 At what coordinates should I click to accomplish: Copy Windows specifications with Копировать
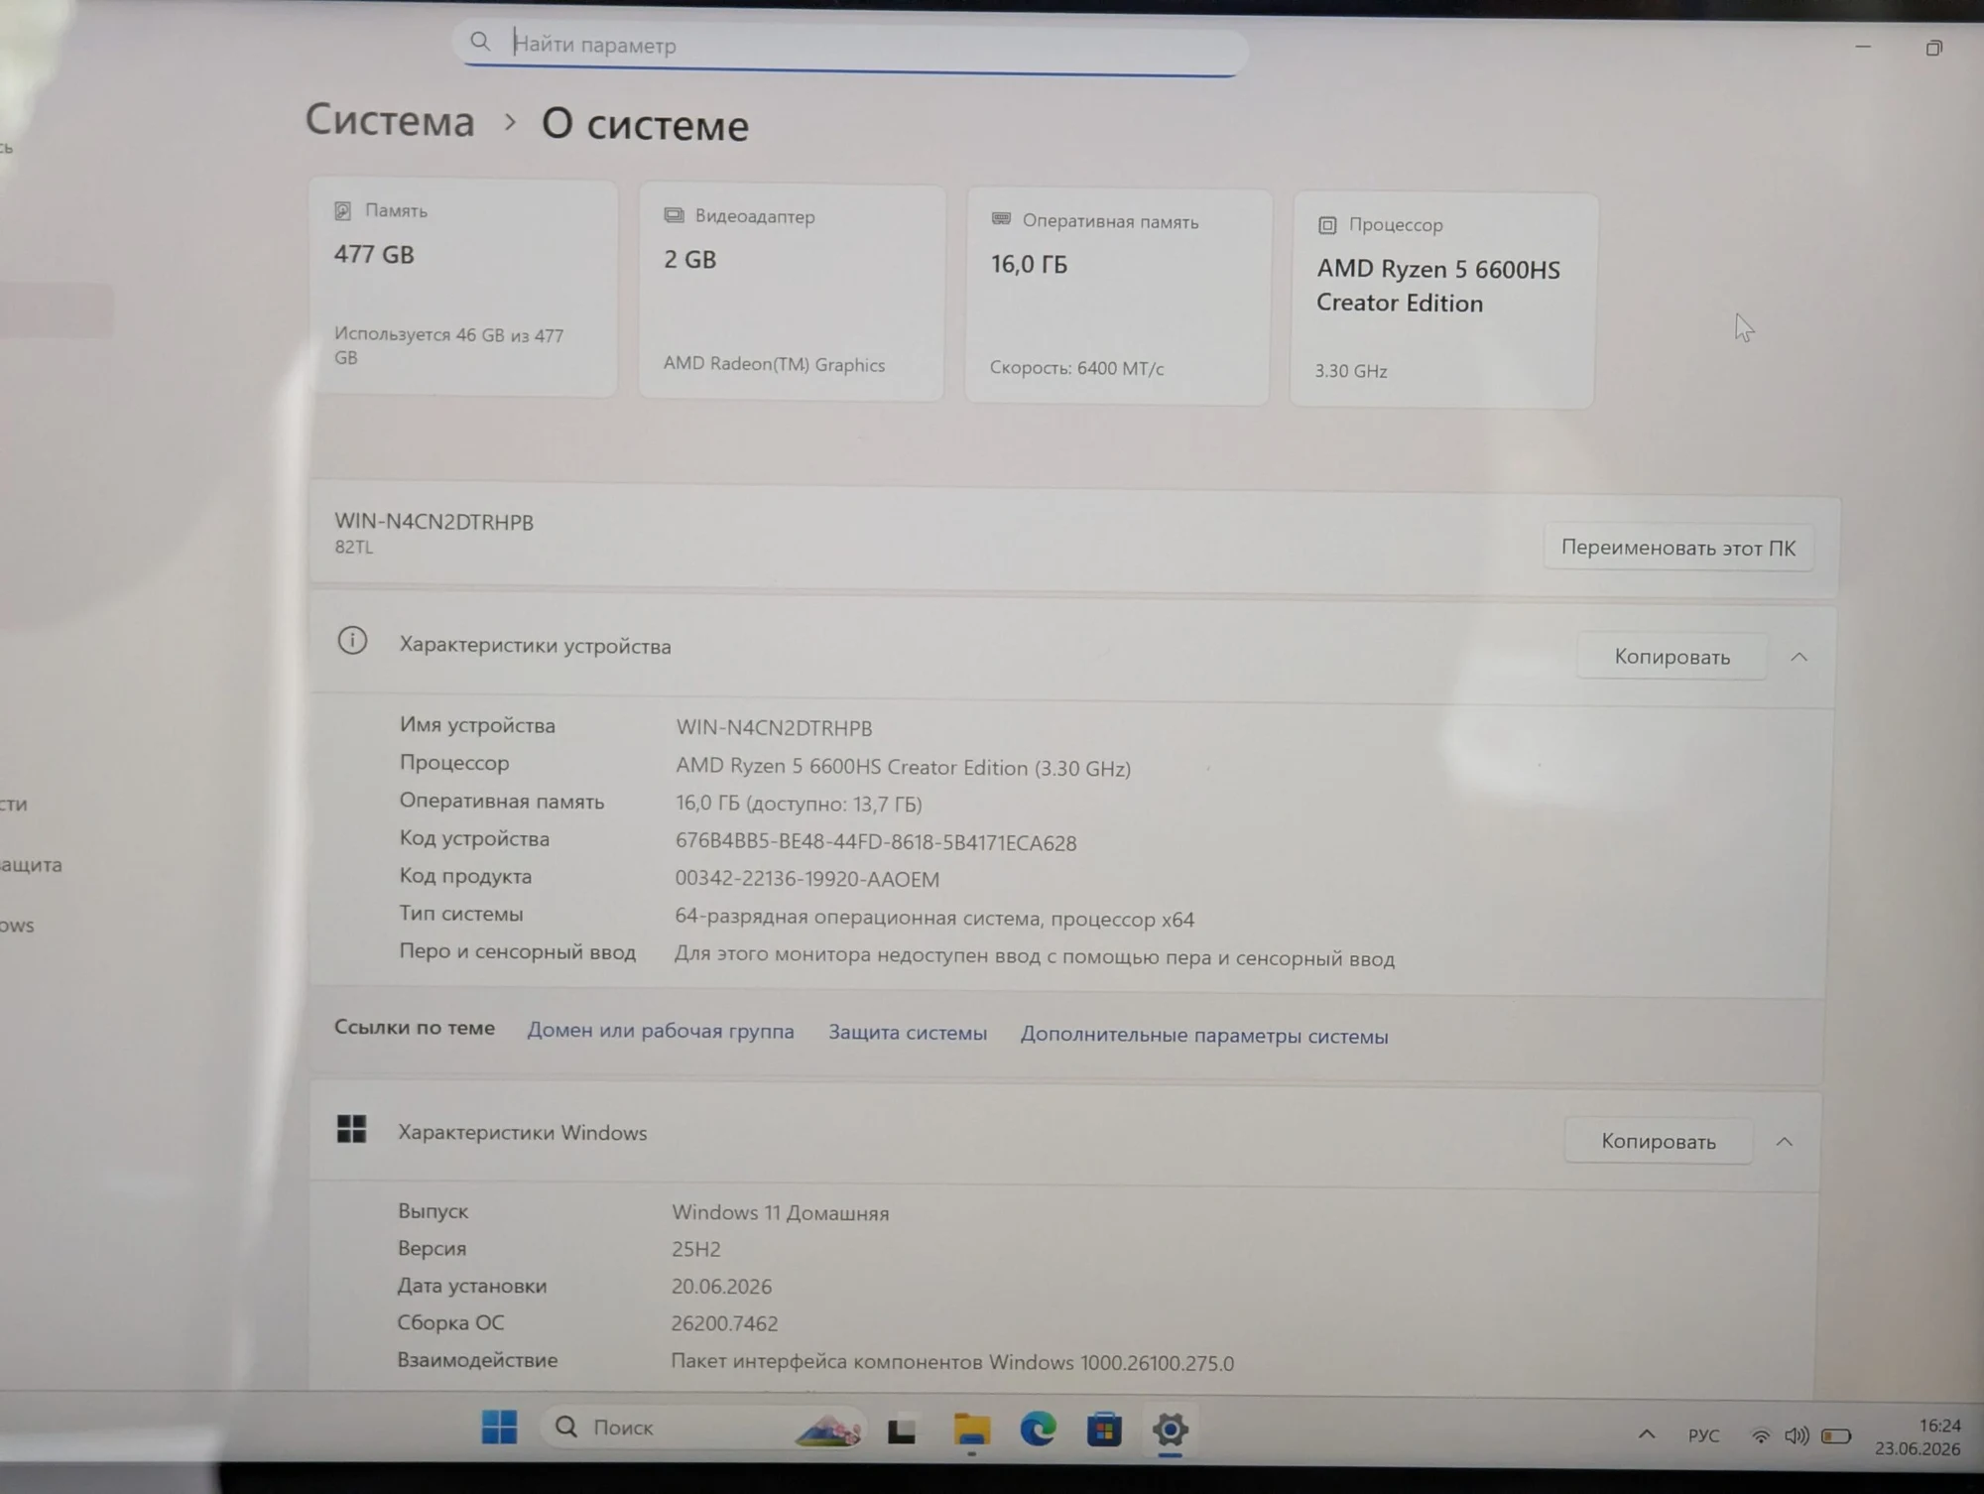1659,1142
